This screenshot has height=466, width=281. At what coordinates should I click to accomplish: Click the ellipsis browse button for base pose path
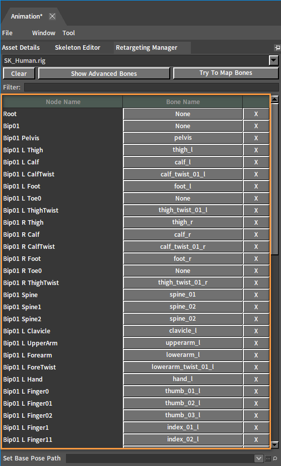[x=268, y=458]
